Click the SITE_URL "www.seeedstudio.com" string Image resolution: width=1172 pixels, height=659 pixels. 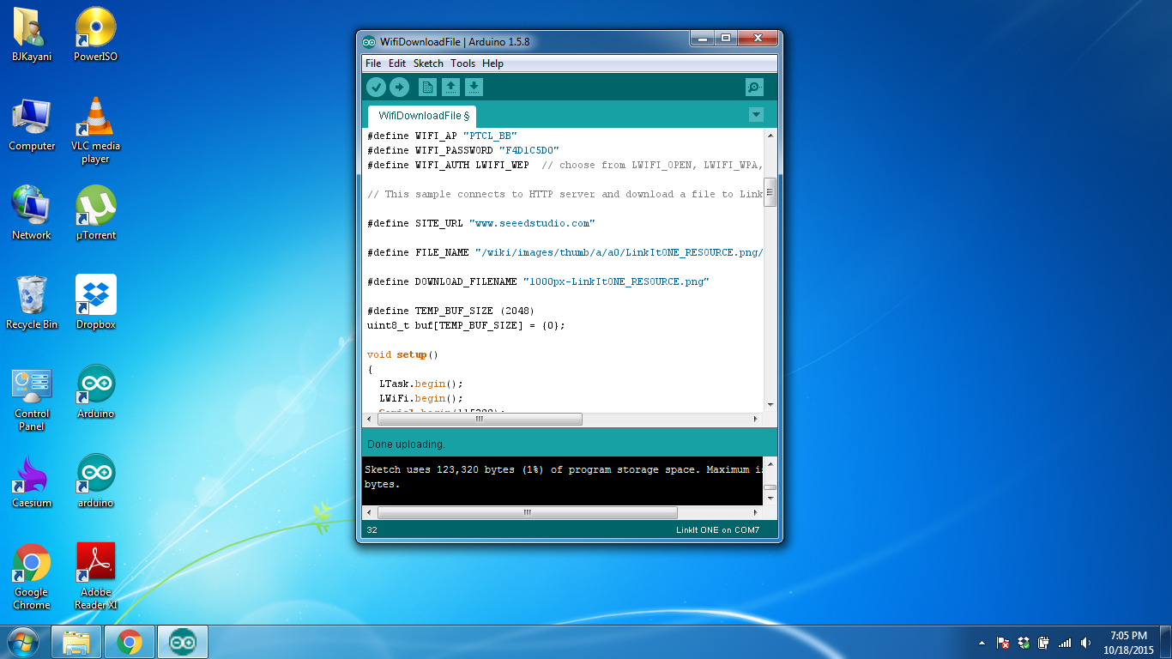click(532, 223)
